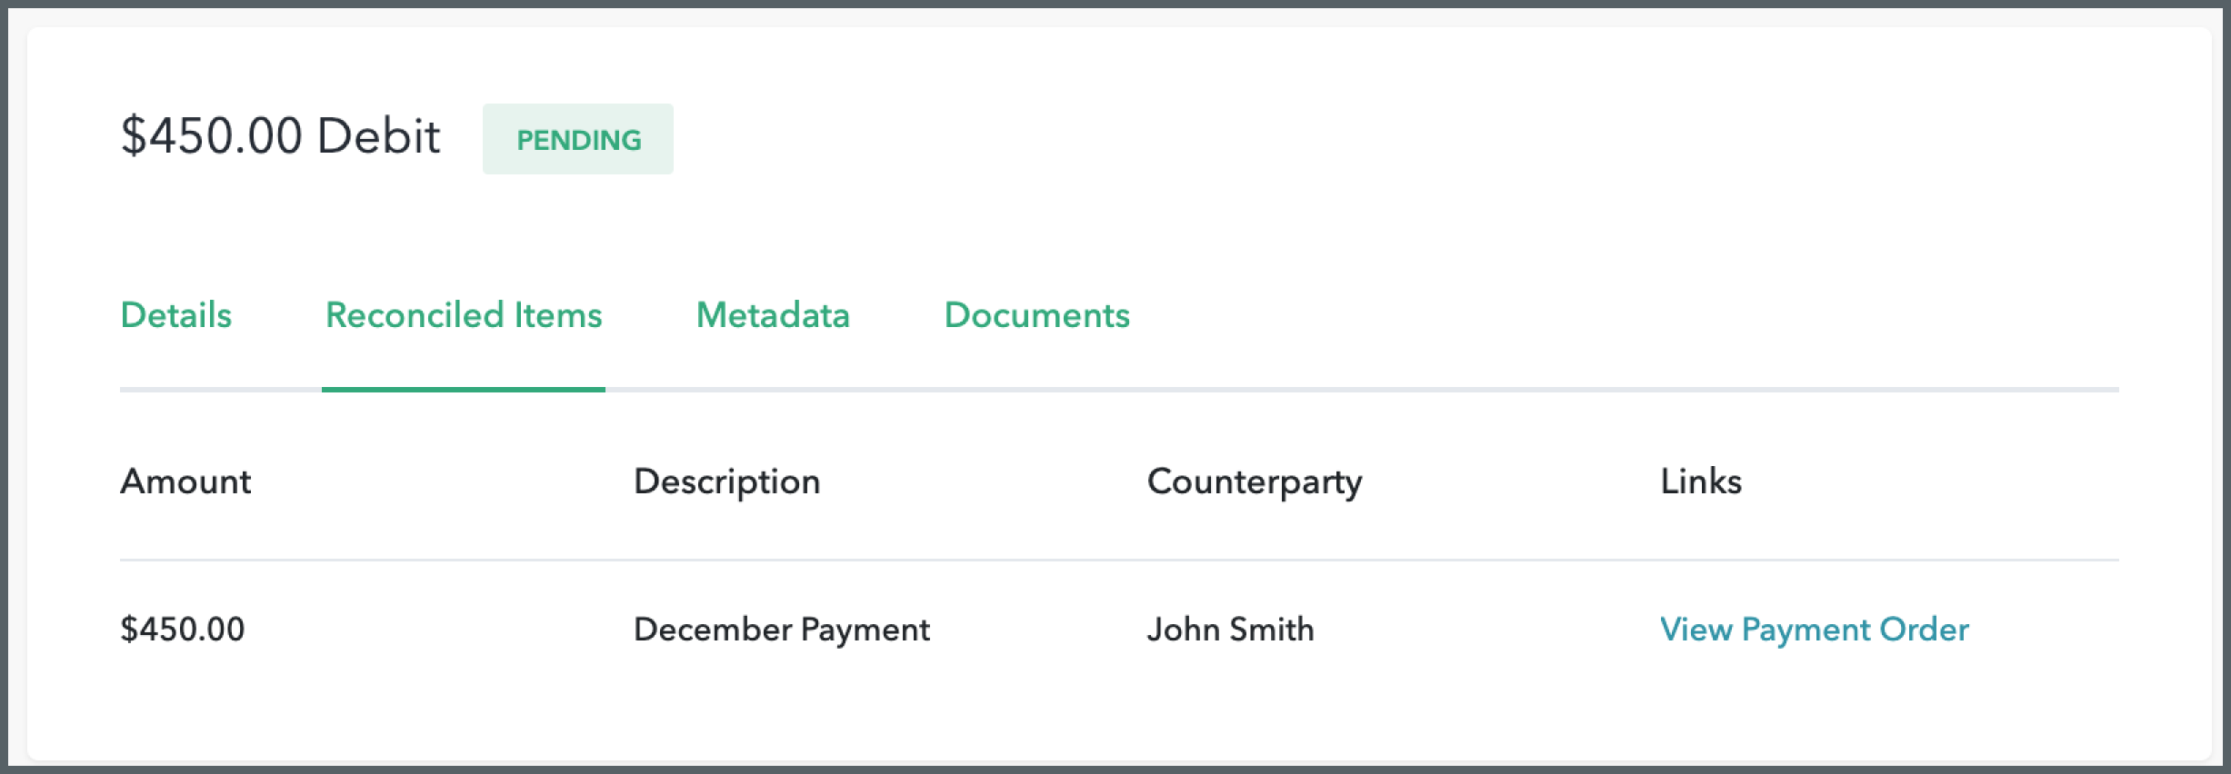Select counterparty John Smith
Viewport: 2231px width, 774px height.
(x=1231, y=629)
